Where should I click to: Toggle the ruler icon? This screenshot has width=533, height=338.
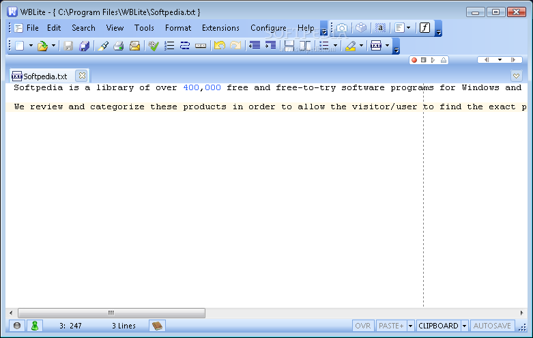coord(201,46)
